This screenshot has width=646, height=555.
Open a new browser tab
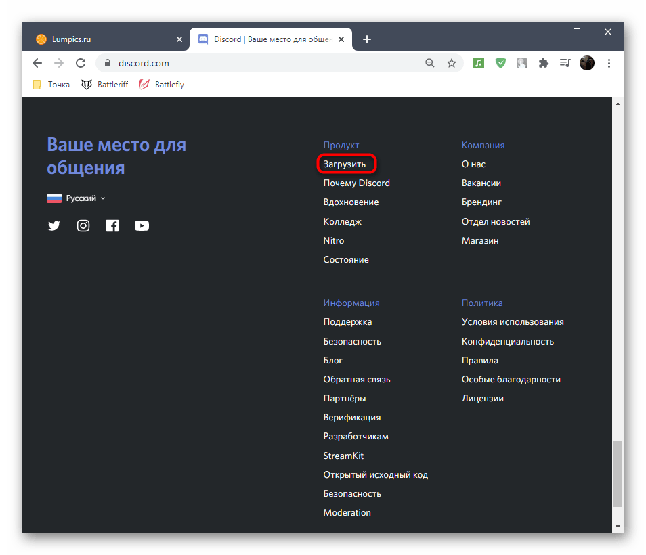tap(367, 39)
